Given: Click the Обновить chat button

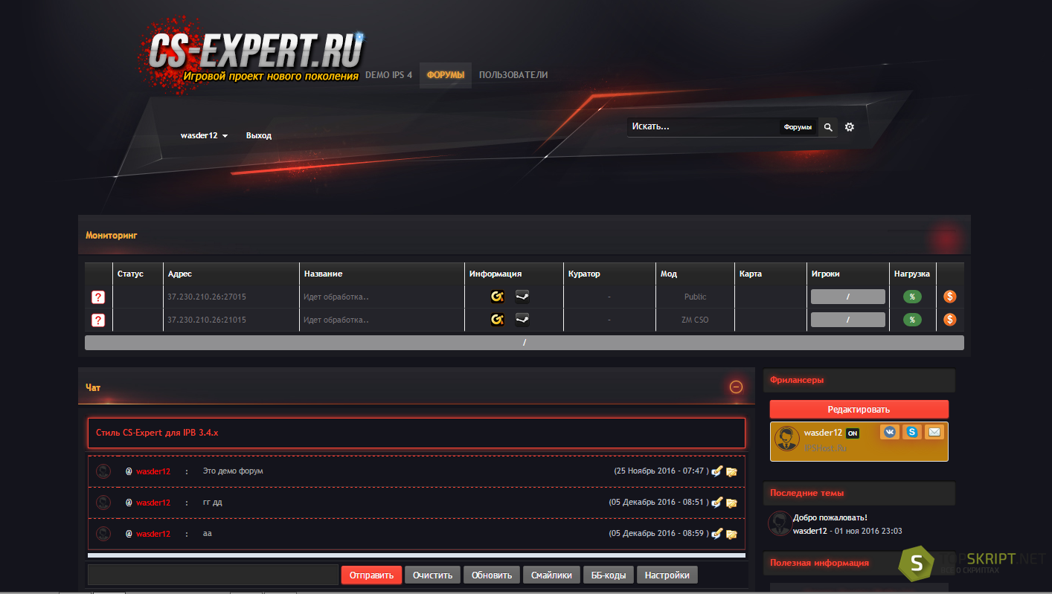Looking at the screenshot, I should pos(492,575).
